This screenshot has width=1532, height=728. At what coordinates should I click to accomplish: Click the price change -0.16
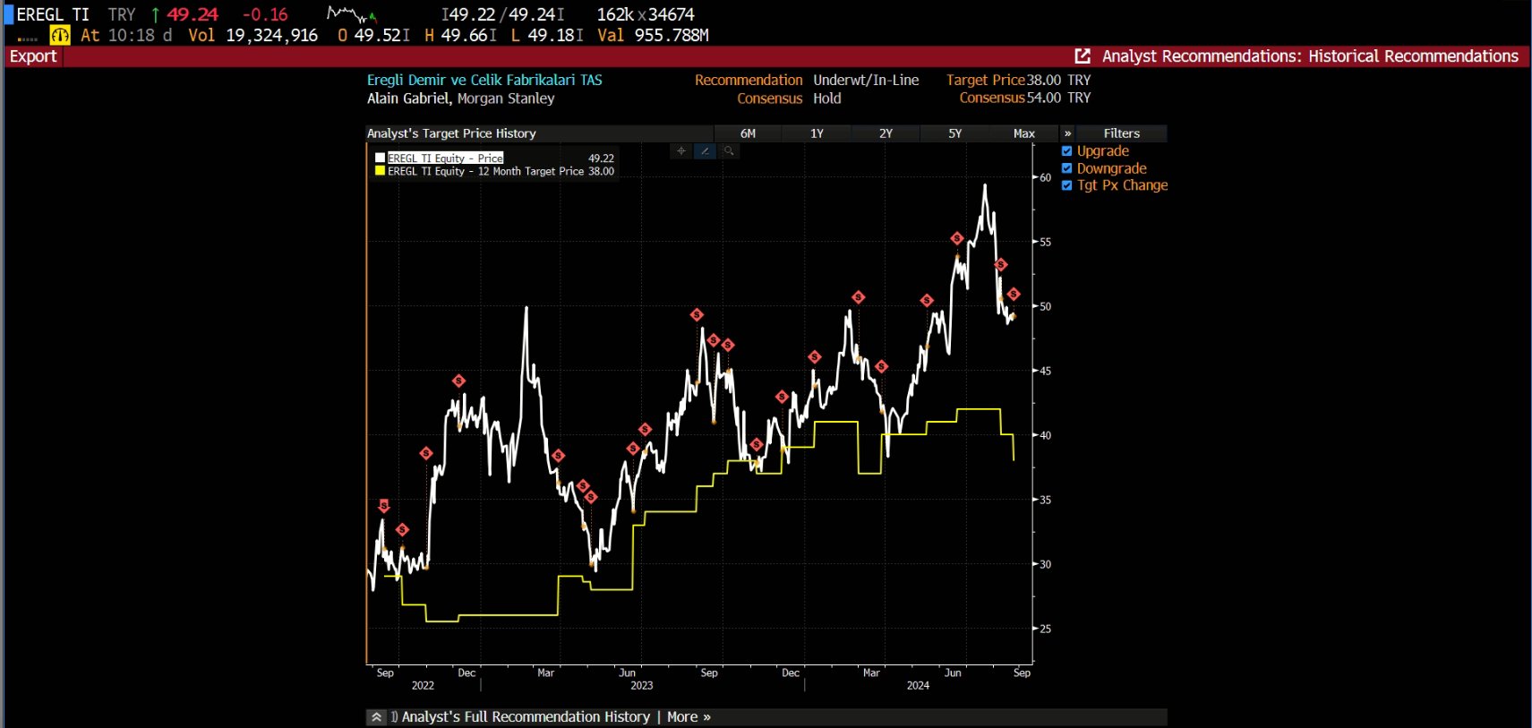[x=265, y=15]
